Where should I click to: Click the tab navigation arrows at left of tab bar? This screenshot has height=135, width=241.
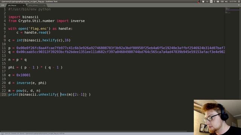(3, 5)
